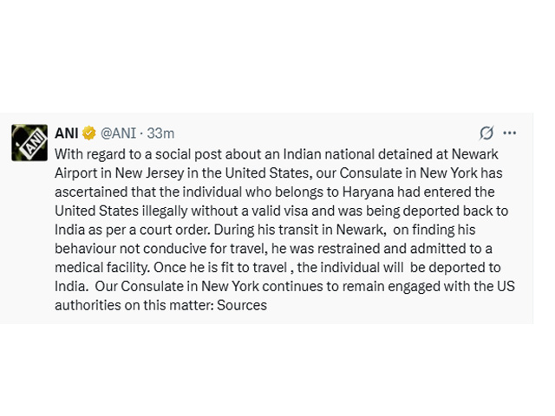The image size is (555, 416).
Task: Click the ANI profile avatar image
Action: point(29,142)
